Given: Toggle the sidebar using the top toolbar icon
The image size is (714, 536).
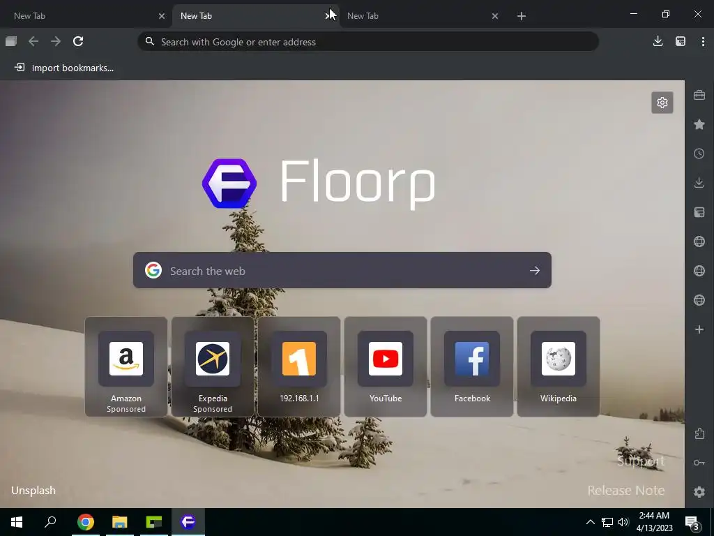Looking at the screenshot, I should pyautogui.click(x=681, y=41).
